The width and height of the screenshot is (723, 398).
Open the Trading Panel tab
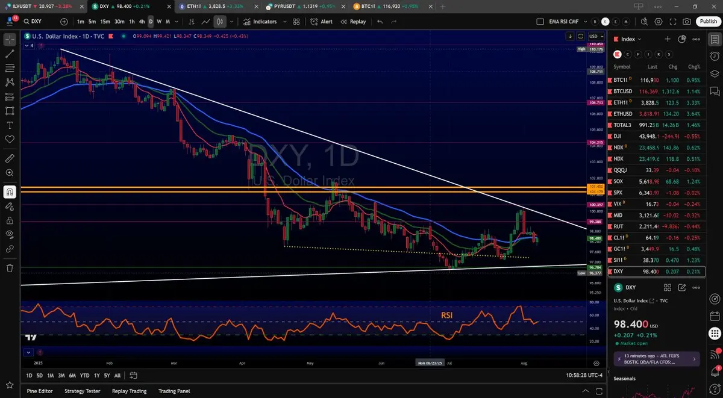(175, 391)
